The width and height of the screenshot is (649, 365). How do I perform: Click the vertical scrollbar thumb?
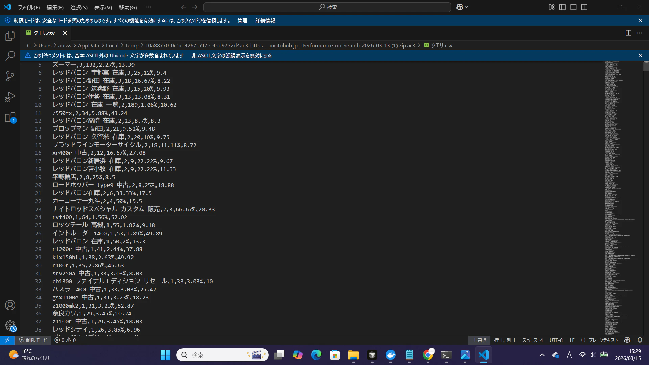[x=646, y=66]
